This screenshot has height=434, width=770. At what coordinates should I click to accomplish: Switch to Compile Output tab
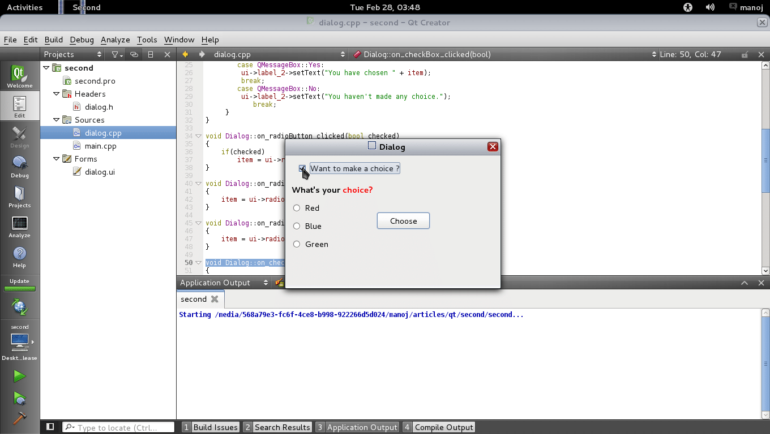pos(439,427)
